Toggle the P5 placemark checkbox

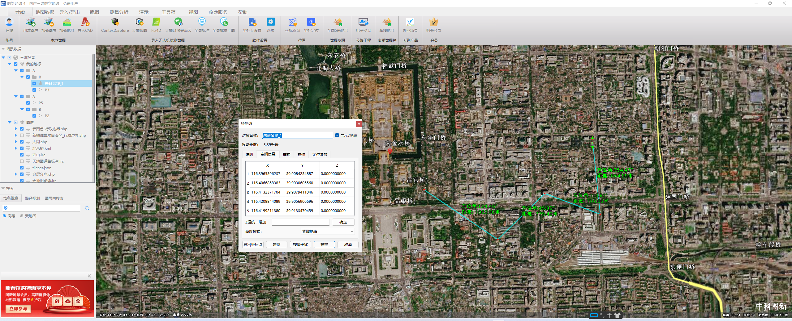pyautogui.click(x=28, y=103)
